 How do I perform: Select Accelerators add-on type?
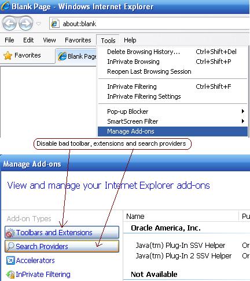click(x=31, y=260)
